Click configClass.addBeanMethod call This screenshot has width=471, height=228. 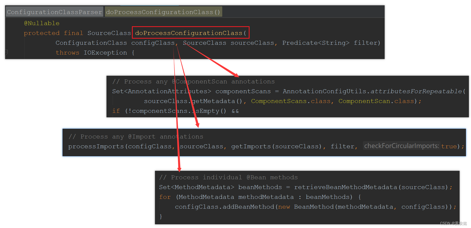tap(224, 207)
